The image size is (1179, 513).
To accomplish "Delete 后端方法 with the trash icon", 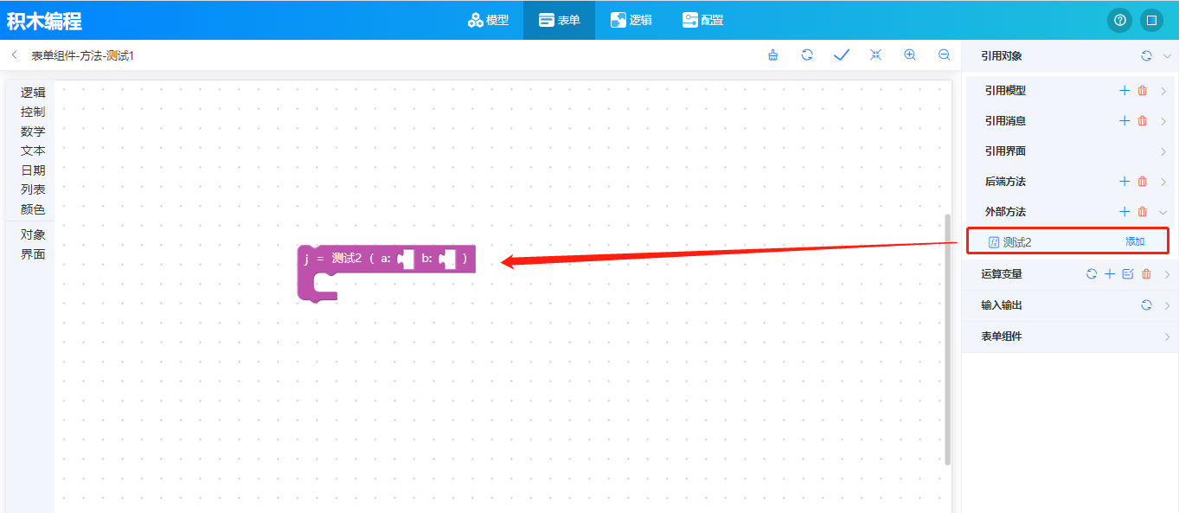I will coord(1143,182).
